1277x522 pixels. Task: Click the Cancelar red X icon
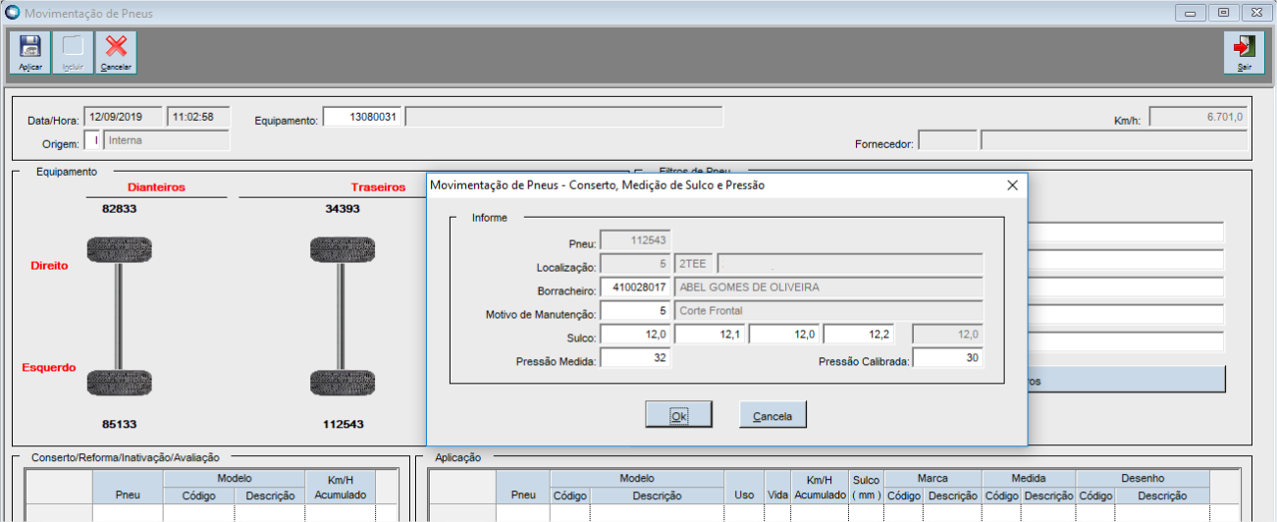coord(116,52)
